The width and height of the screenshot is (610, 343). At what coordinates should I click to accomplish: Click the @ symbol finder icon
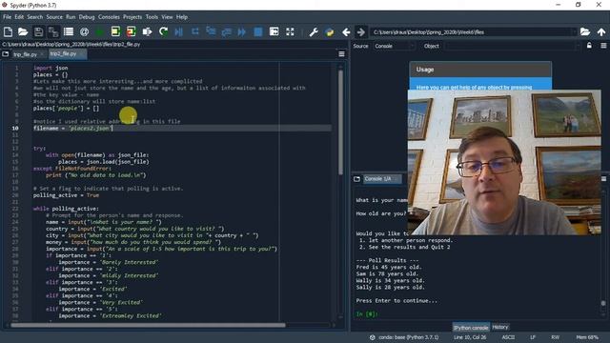[x=84, y=31]
